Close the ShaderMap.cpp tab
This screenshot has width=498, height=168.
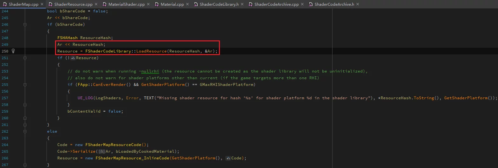(42, 4)
